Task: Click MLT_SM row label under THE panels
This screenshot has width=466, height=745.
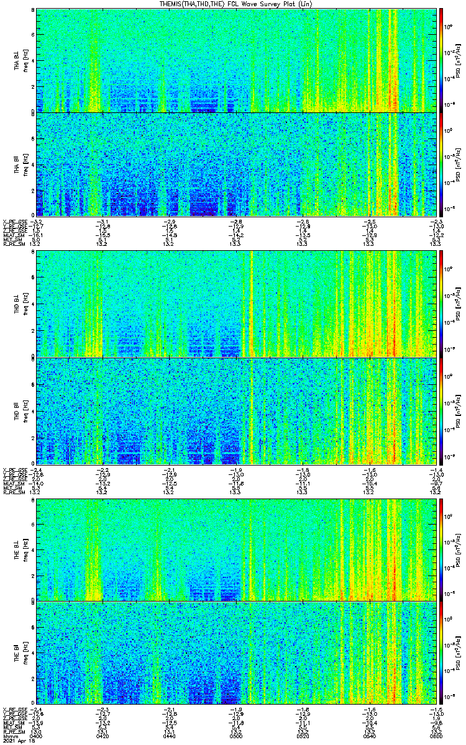Action: click(x=12, y=726)
